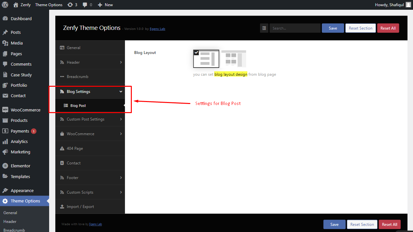The image size is (413, 232).
Task: Open the Zenfy home site icon
Action: (16, 5)
